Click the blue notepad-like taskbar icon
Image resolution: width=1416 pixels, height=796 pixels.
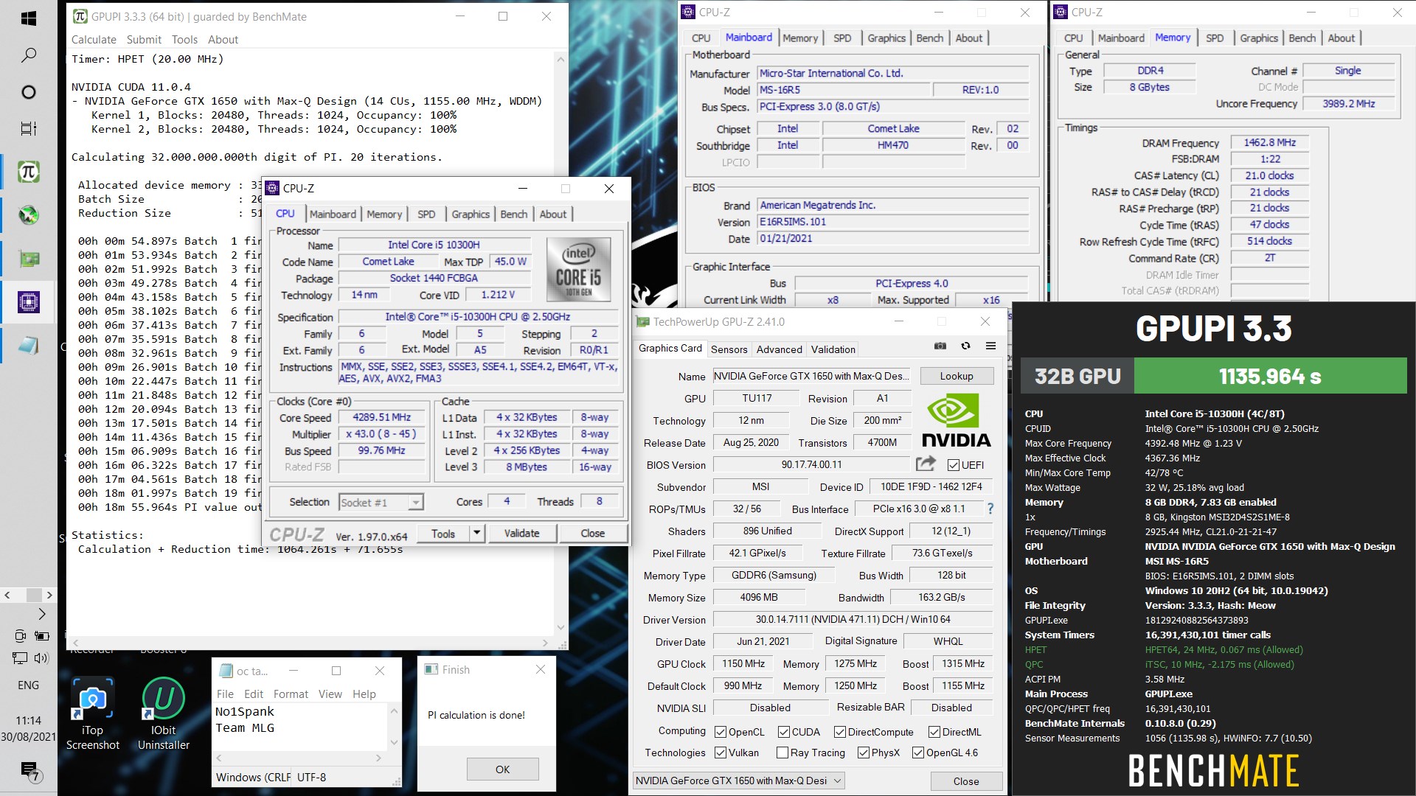29,345
